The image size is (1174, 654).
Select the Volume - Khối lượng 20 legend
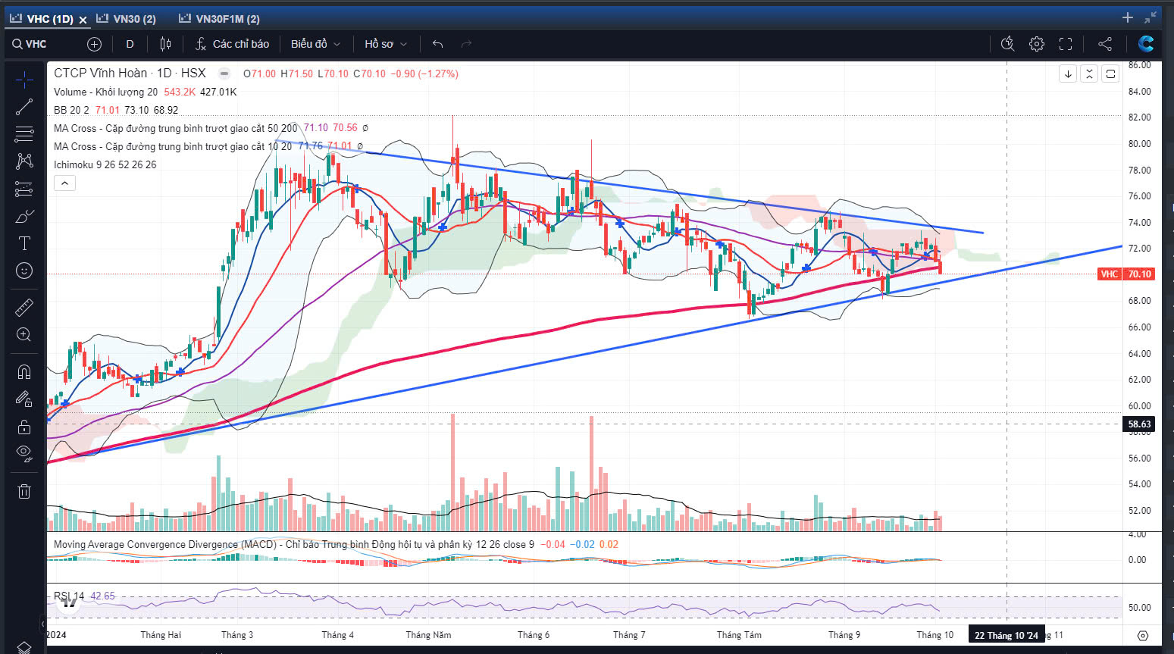point(105,92)
